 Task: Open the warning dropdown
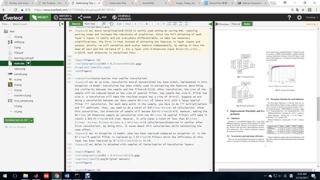[312, 24]
